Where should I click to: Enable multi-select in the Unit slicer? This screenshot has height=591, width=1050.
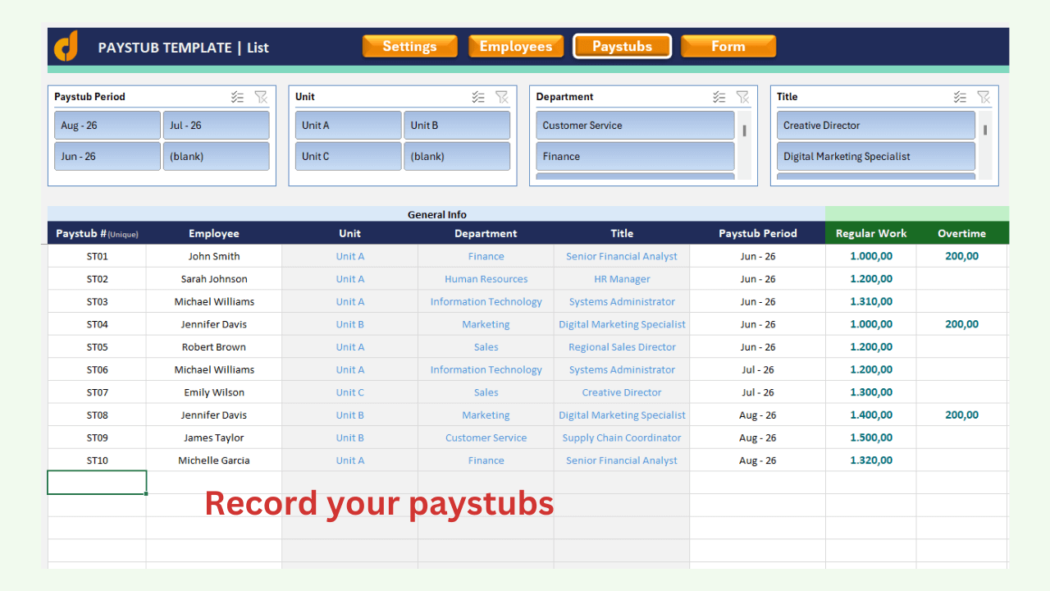[478, 96]
